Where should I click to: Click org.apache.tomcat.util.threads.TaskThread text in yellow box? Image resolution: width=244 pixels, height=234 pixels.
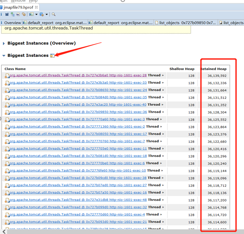click(48, 28)
